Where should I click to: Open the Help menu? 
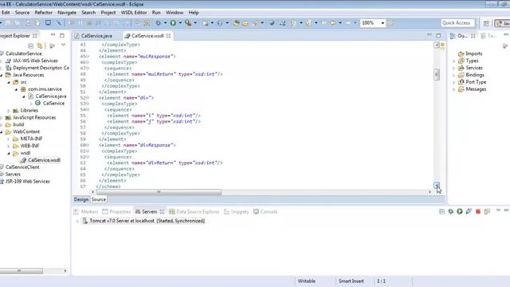pos(194,13)
